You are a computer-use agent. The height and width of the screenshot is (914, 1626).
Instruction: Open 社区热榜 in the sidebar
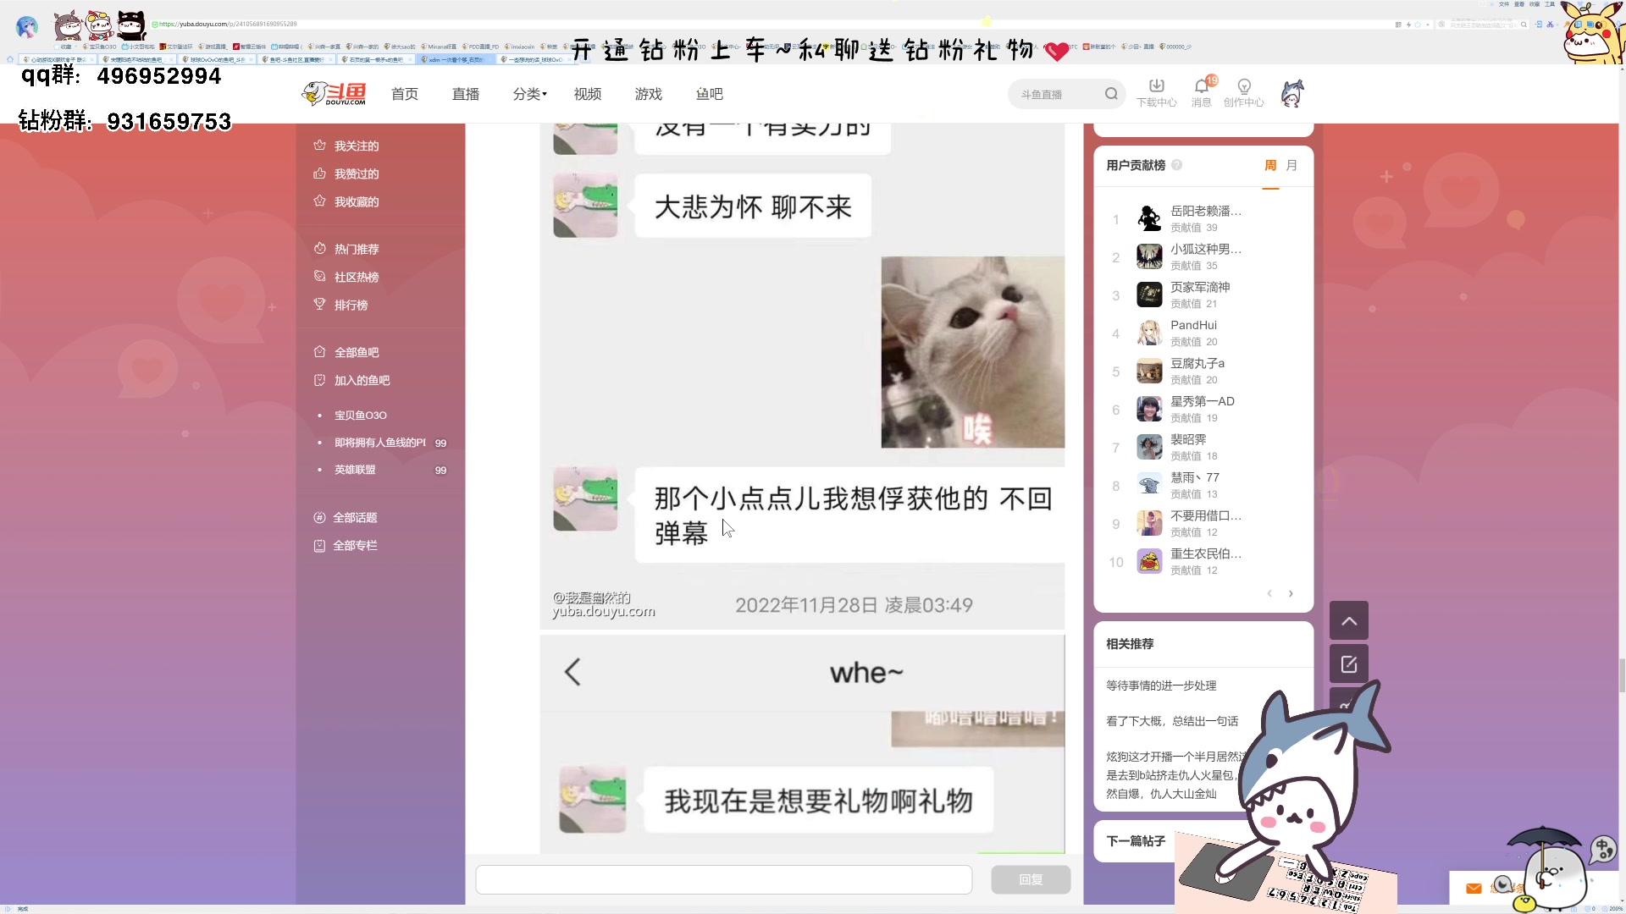click(x=356, y=277)
